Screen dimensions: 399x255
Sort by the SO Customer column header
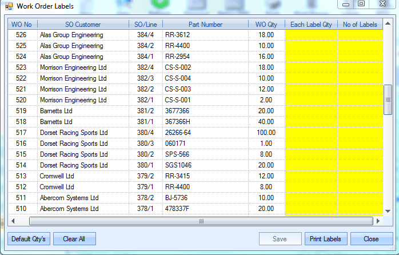(82, 25)
